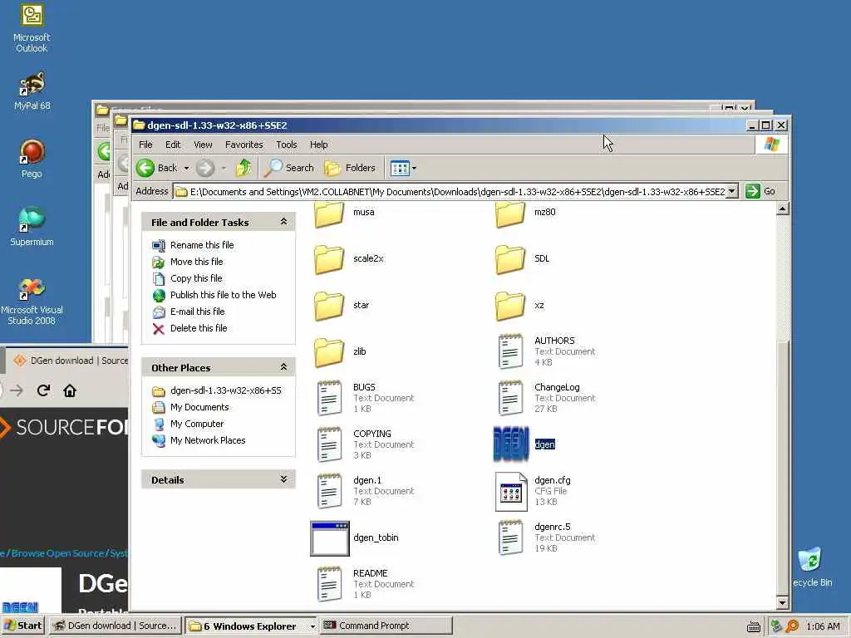Collapse the Other Places panel
This screenshot has width=851, height=638.
(283, 367)
